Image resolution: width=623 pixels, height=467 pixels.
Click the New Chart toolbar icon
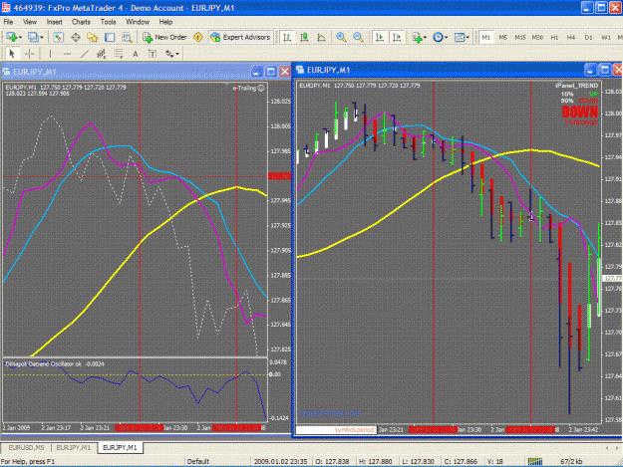11,37
